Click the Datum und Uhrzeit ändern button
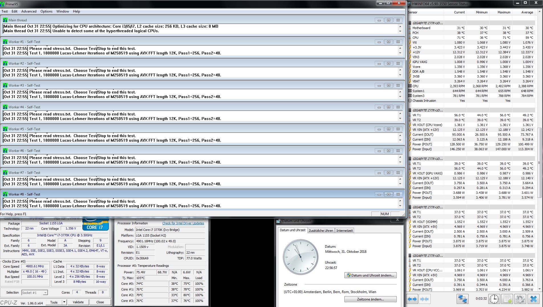543x307 pixels. [370, 275]
